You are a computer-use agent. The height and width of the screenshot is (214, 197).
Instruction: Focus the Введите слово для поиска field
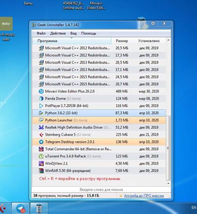click(101, 190)
